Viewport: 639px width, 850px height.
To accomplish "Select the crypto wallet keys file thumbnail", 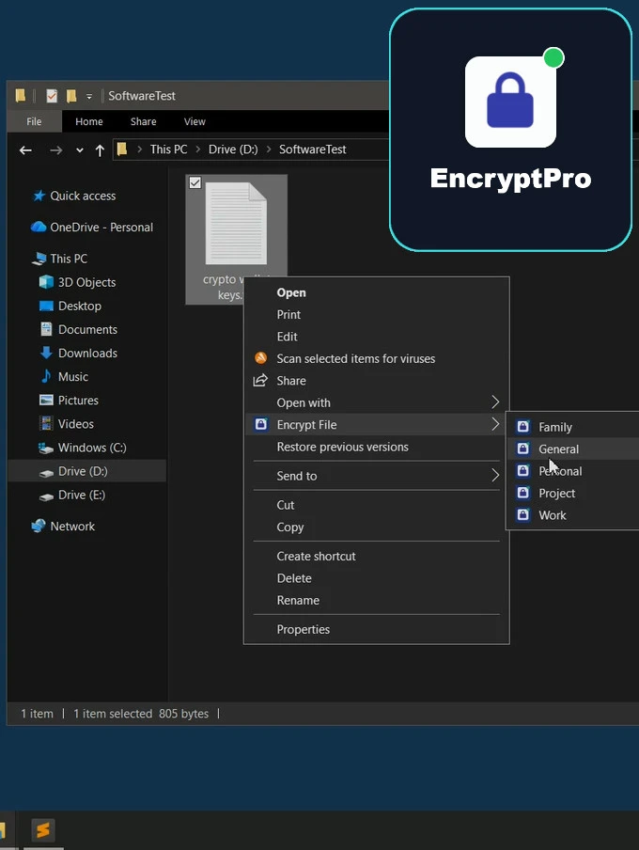I will coord(236,223).
